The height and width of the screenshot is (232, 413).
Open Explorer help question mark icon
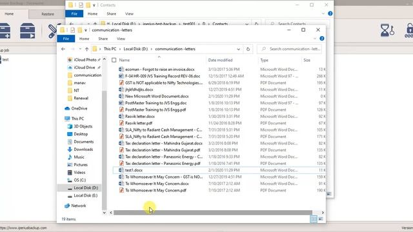click(322, 39)
